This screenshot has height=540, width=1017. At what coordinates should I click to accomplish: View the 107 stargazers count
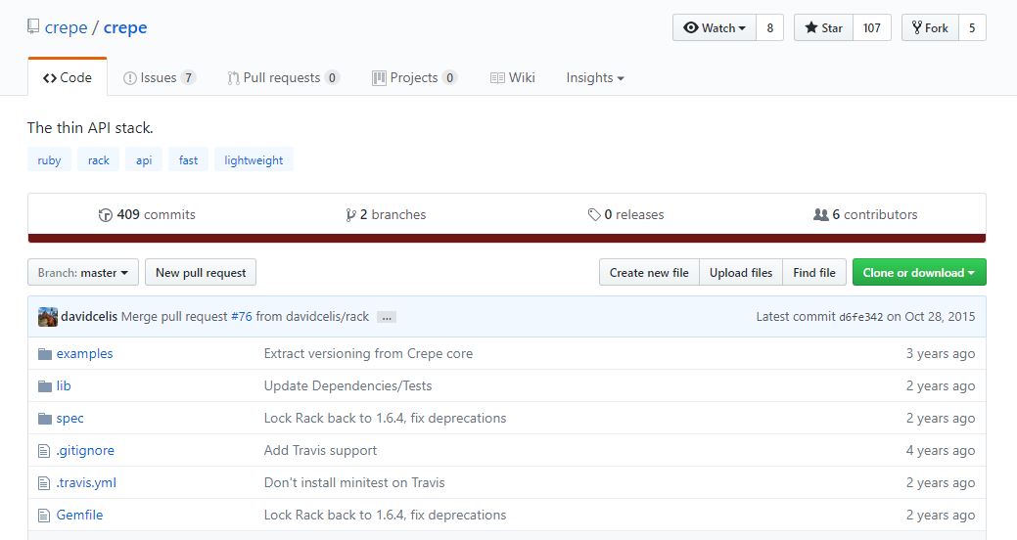(872, 27)
